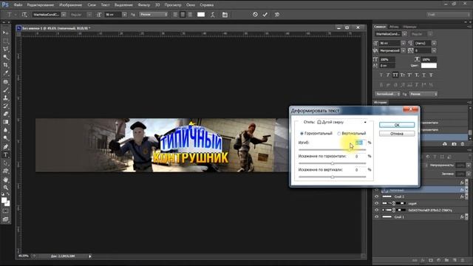Select the Zoom tool

(5, 188)
